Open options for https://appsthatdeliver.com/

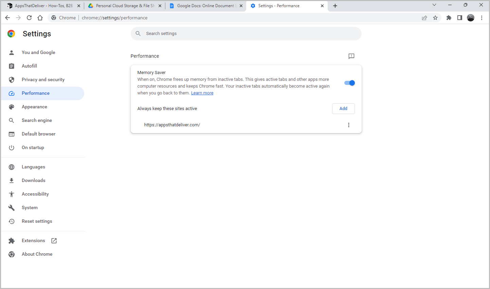tap(348, 125)
